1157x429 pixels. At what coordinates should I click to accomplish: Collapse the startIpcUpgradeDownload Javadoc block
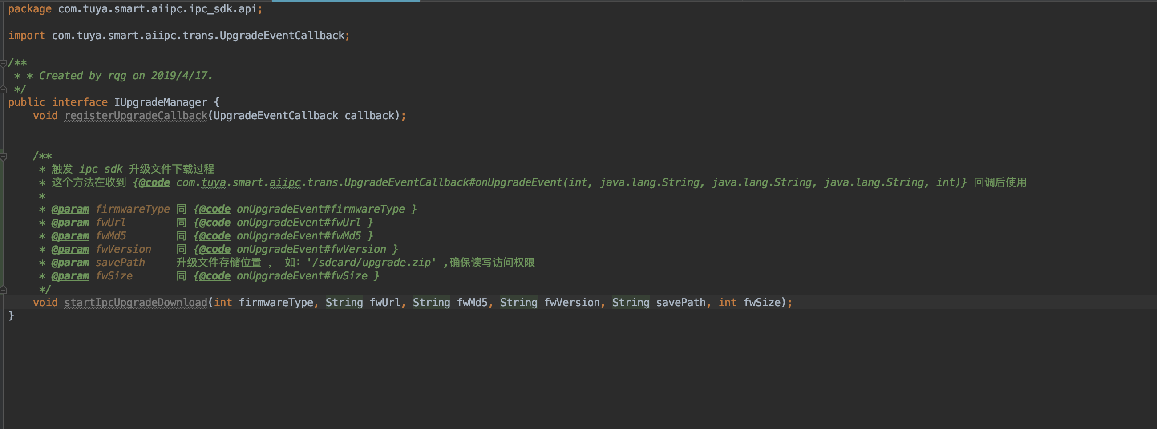[x=3, y=156]
